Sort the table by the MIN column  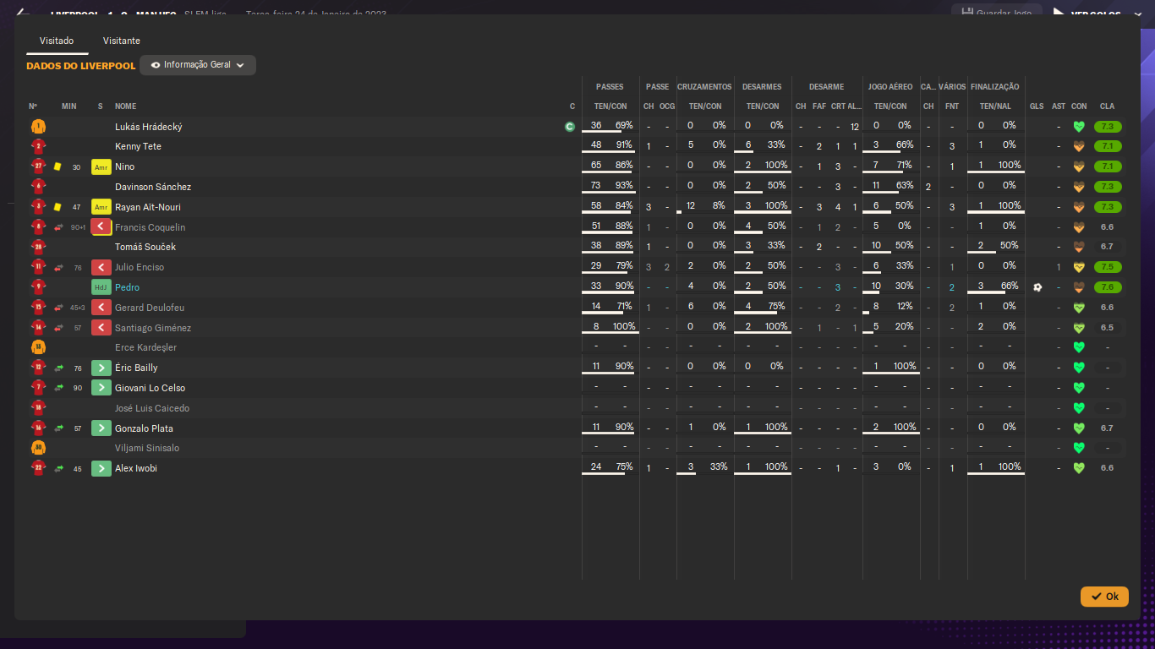[69, 106]
